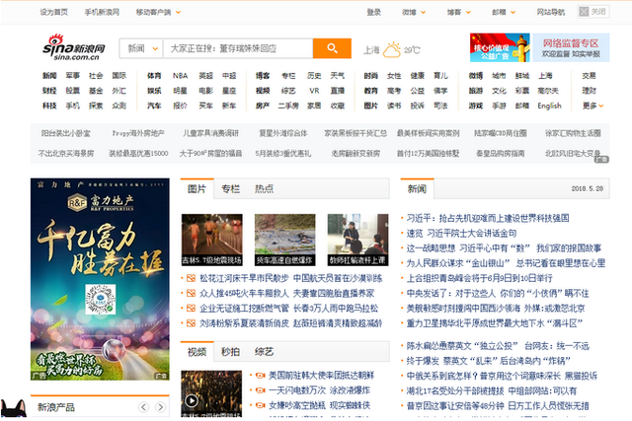Open the 网络监督专区 banner
The image size is (632, 421).
[571, 47]
